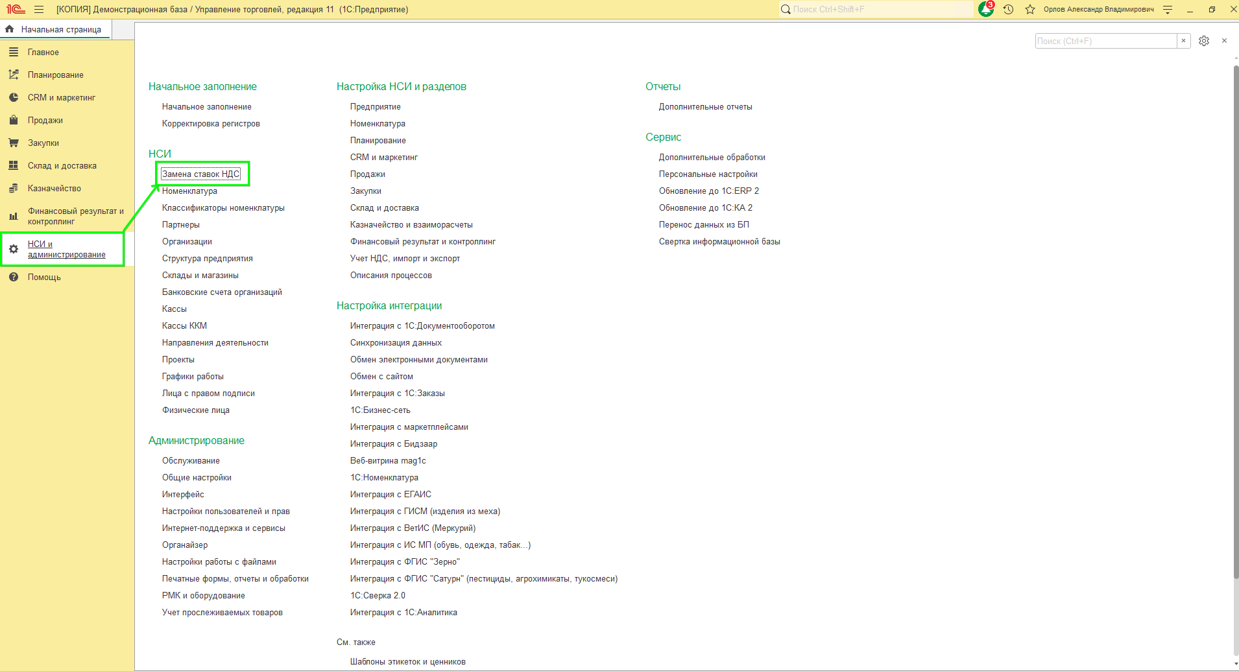Click the CRM и маркетинг pie icon
The height and width of the screenshot is (671, 1239).
tap(13, 97)
